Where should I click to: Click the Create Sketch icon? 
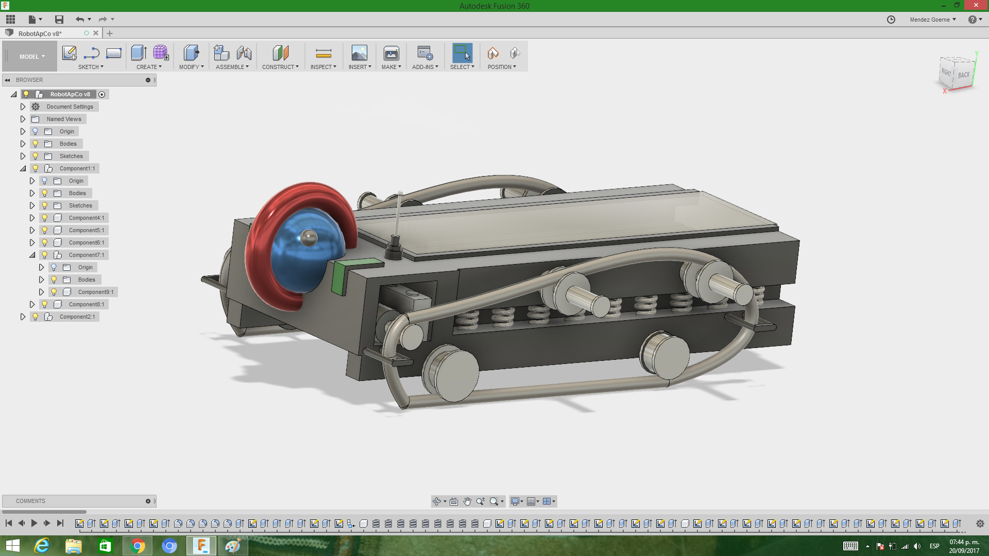tap(69, 53)
